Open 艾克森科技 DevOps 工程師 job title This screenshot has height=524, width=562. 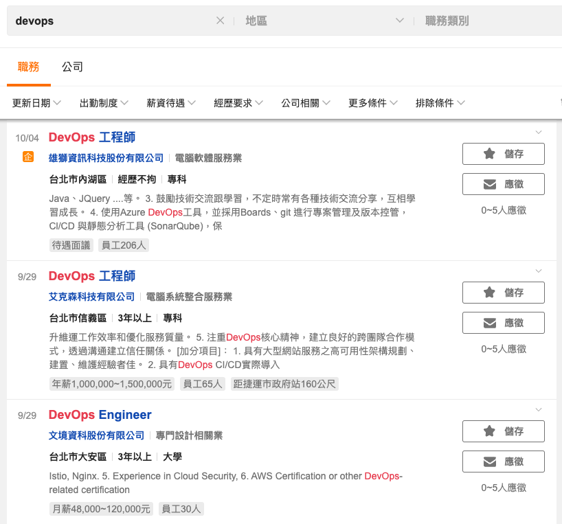pyautogui.click(x=92, y=276)
